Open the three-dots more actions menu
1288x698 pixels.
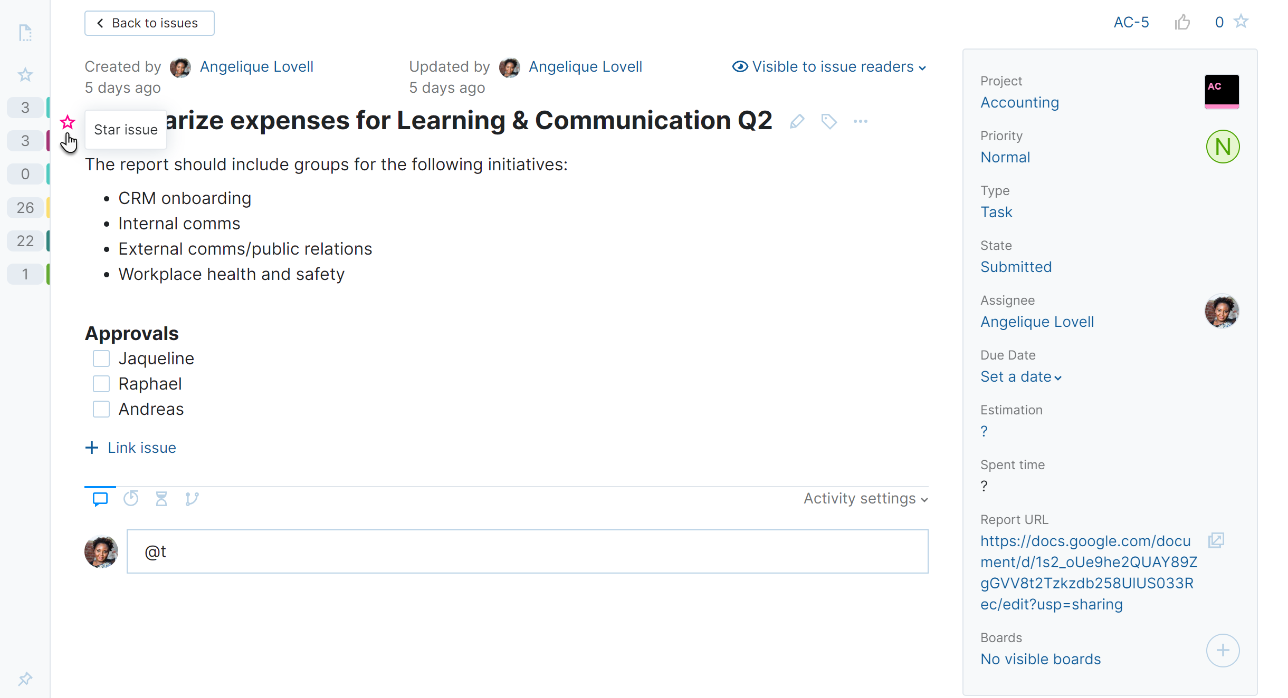click(860, 122)
